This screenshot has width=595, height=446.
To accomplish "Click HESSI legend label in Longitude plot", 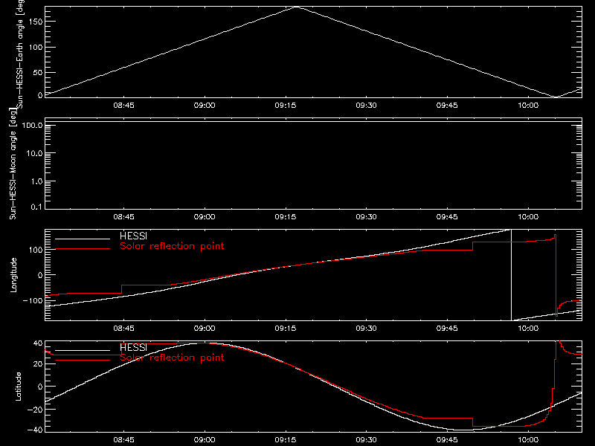I will [133, 236].
